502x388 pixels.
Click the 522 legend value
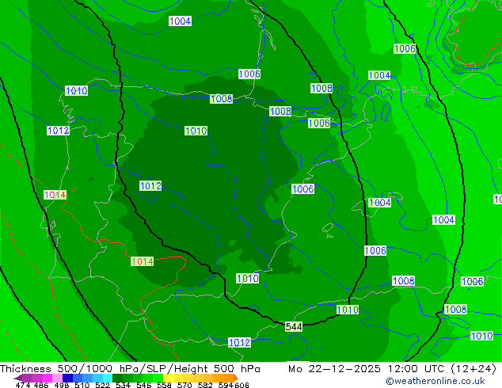pos(102,385)
